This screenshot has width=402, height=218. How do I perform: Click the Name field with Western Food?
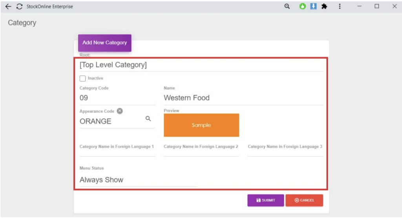[x=243, y=98]
